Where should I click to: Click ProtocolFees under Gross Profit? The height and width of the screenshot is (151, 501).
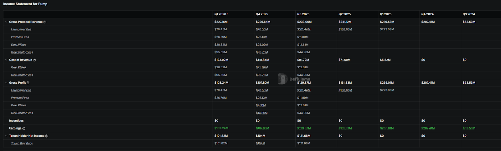click(x=20, y=98)
